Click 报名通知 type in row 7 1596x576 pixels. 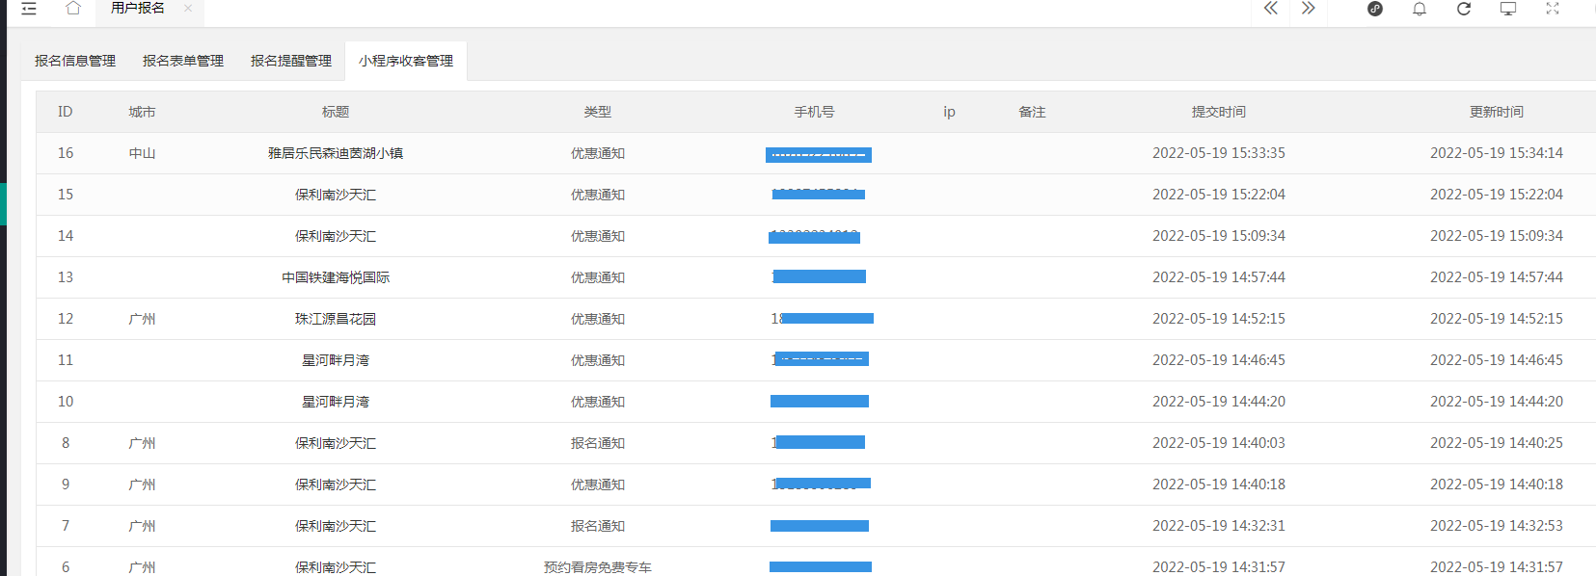[598, 526]
